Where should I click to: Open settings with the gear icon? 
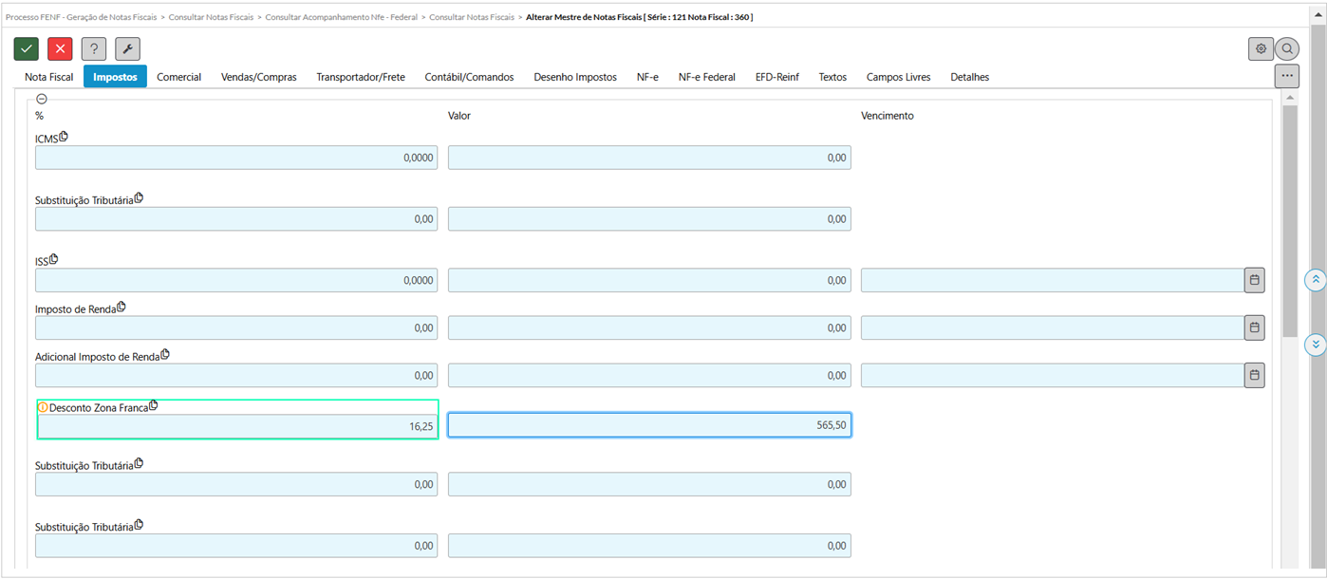[1261, 49]
